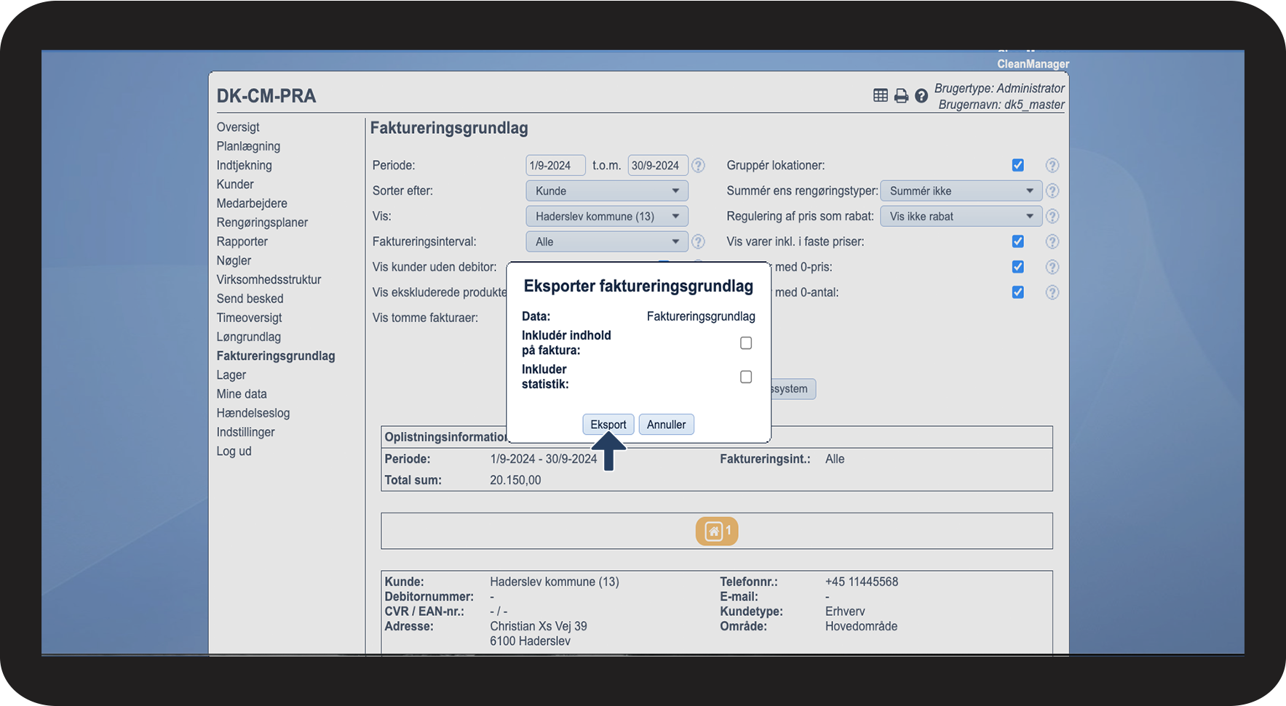Open help via header question mark icon

921,95
